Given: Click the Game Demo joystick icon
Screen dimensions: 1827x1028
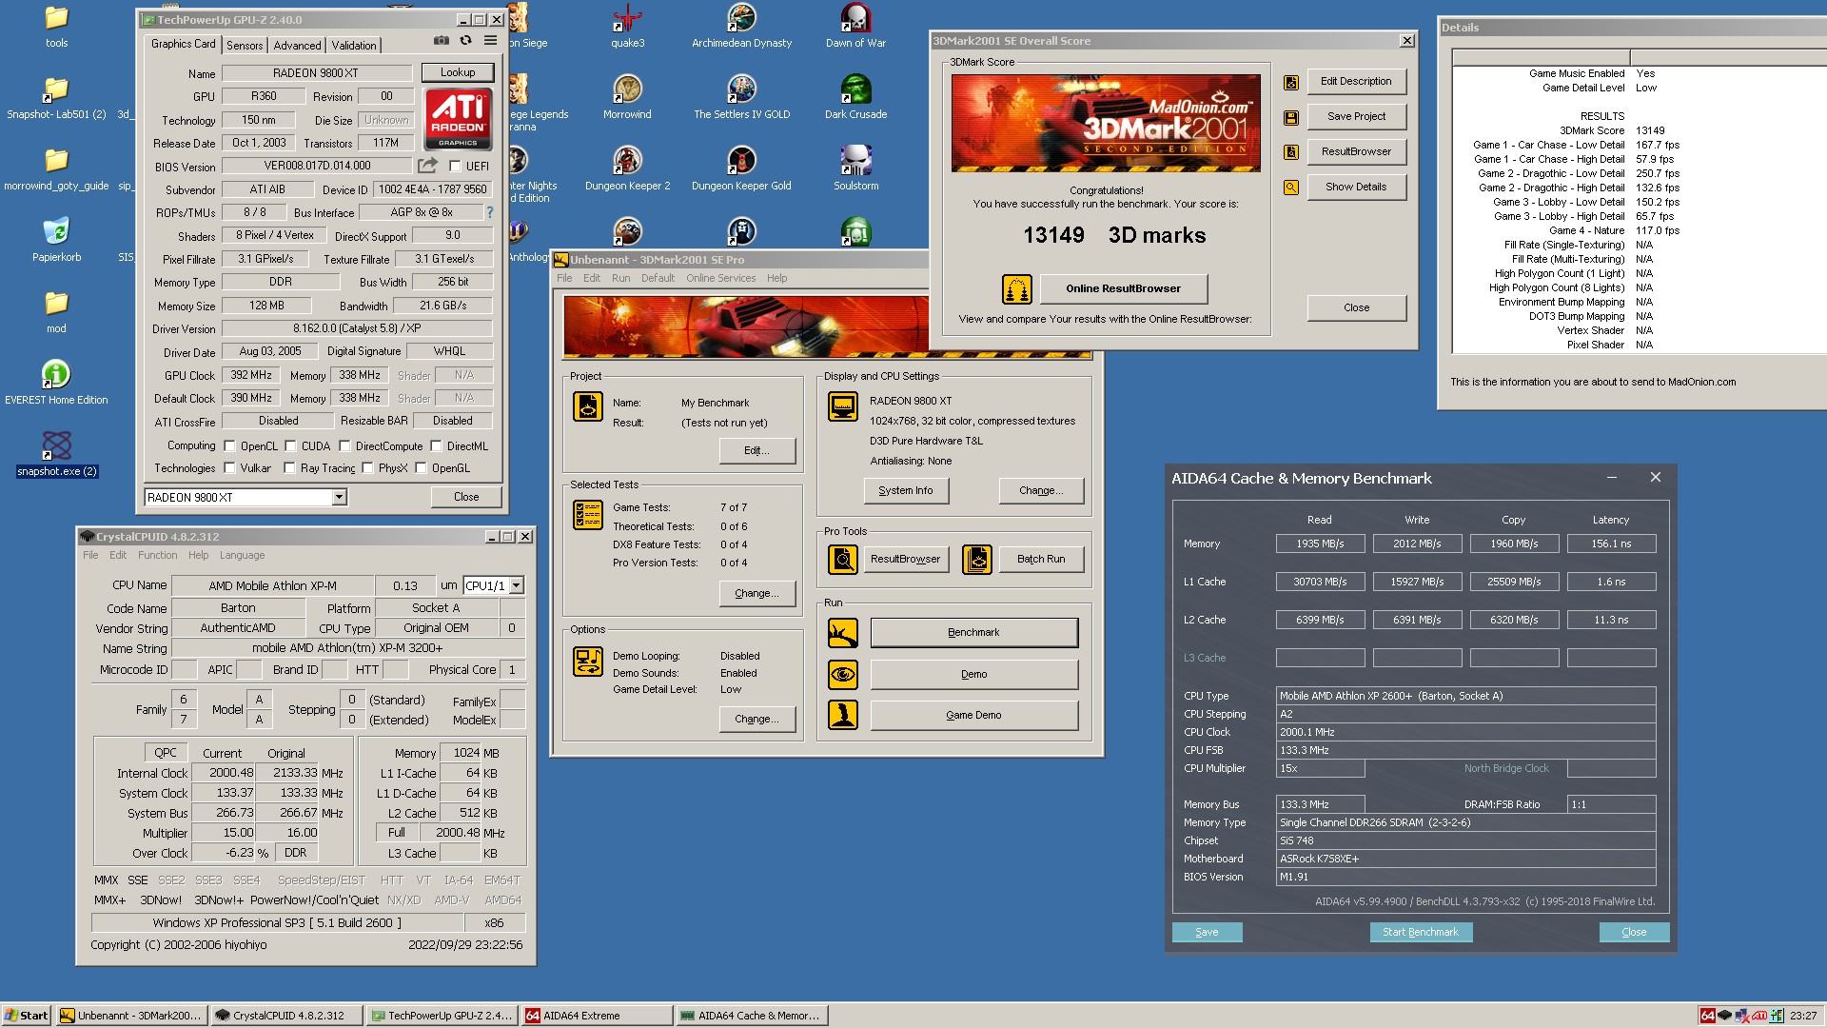Looking at the screenshot, I should pos(842,715).
